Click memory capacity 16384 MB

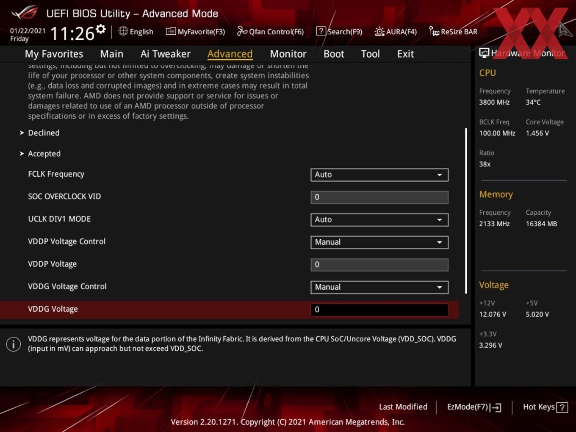pos(541,224)
